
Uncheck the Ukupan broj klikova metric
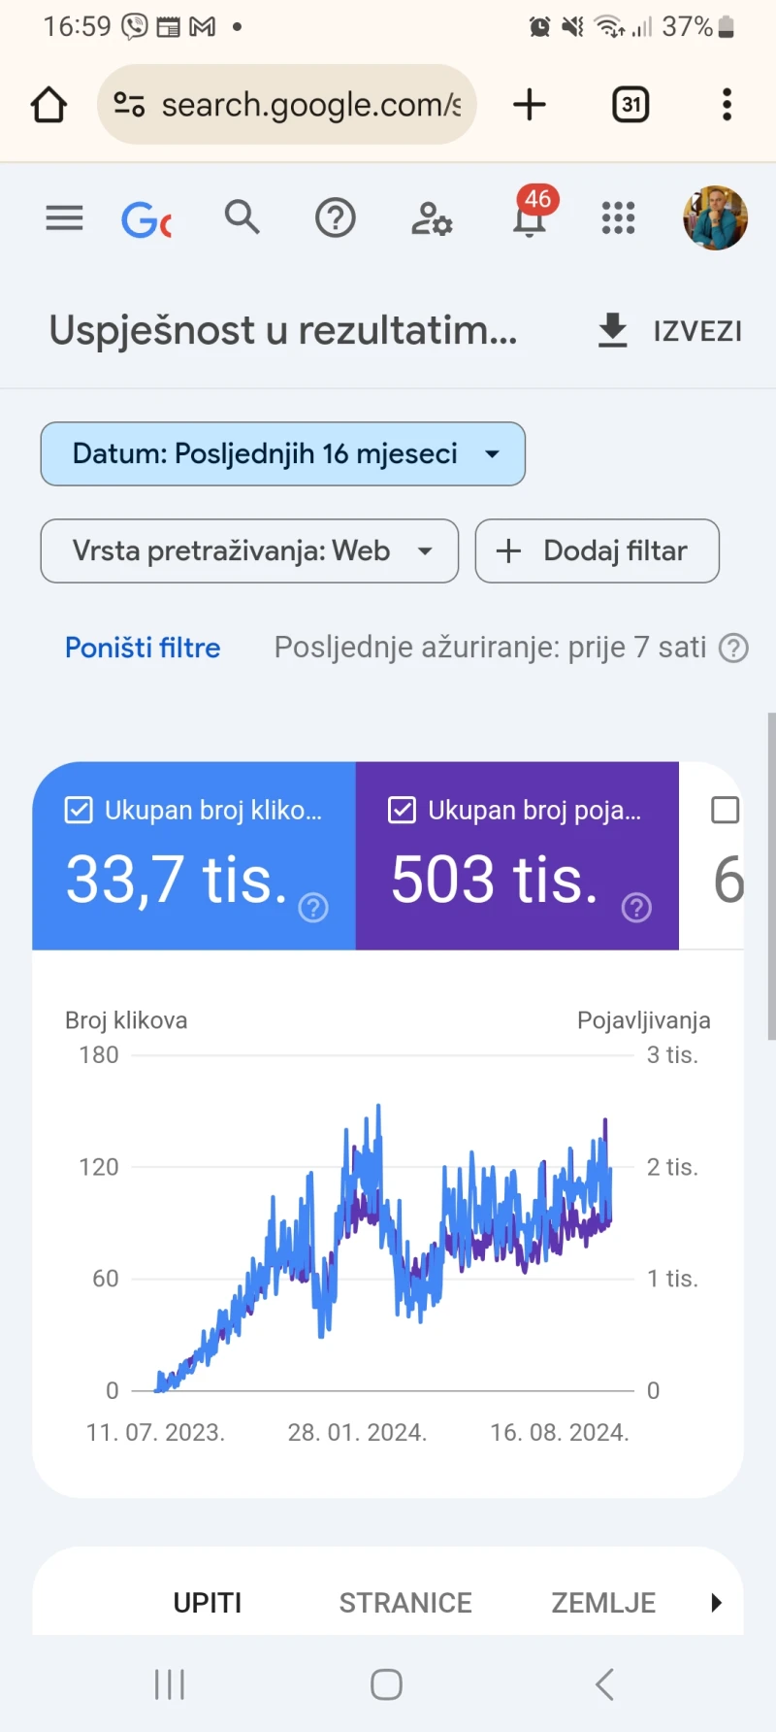pos(78,810)
